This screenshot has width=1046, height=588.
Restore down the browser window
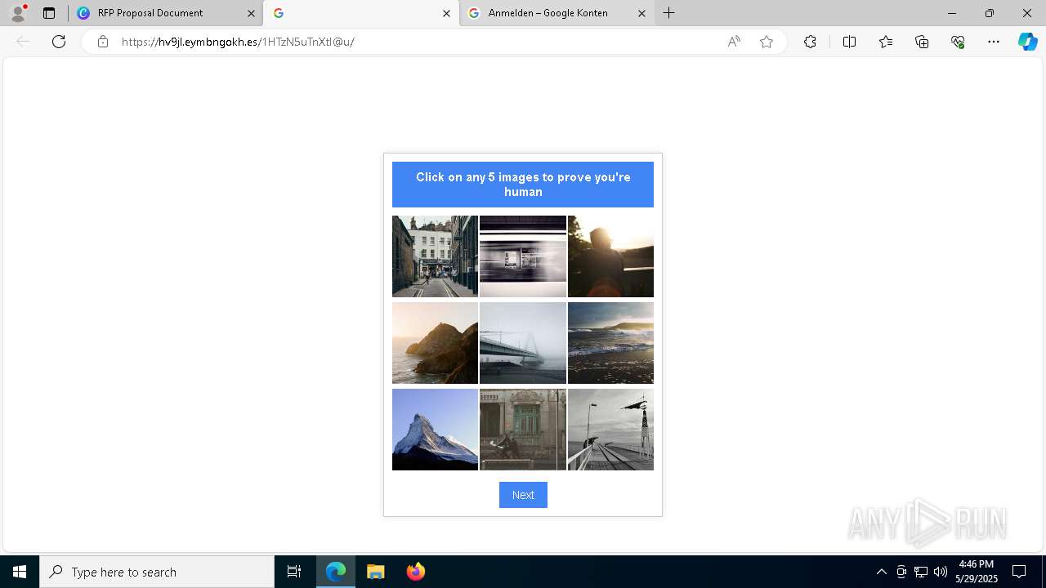pos(990,13)
